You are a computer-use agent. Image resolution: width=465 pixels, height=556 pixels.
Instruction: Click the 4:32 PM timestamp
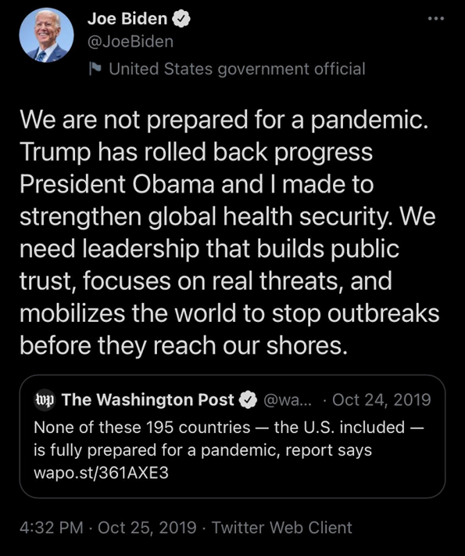coord(51,528)
